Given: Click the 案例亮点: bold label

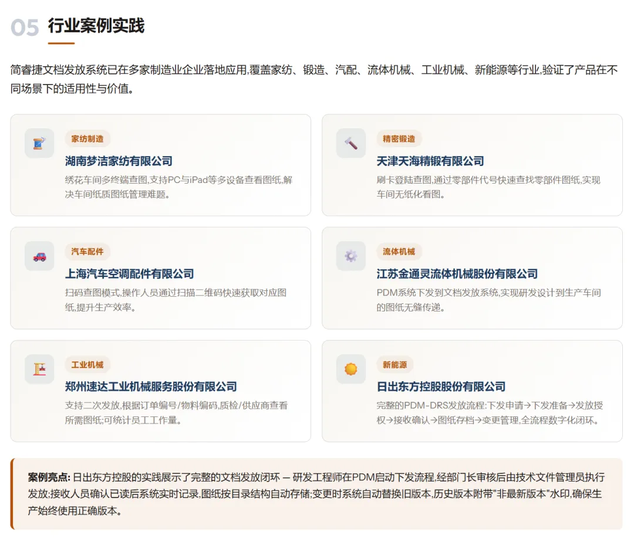Looking at the screenshot, I should (x=49, y=477).
